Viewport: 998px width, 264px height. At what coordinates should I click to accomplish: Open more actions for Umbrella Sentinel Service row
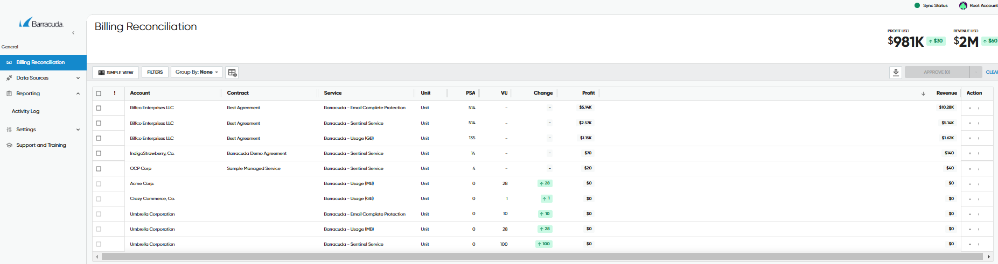[979, 244]
